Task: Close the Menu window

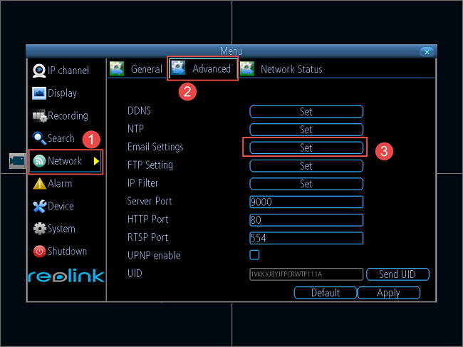Action: 427,52
